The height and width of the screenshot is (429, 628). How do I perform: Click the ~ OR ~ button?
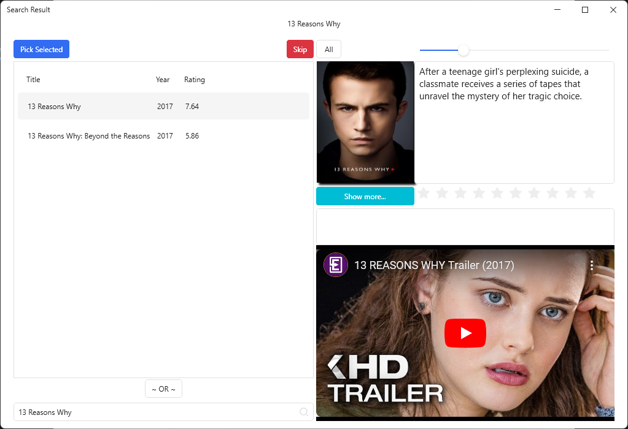pyautogui.click(x=163, y=389)
